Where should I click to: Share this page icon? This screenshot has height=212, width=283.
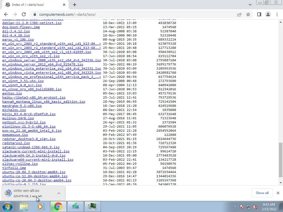(239, 14)
